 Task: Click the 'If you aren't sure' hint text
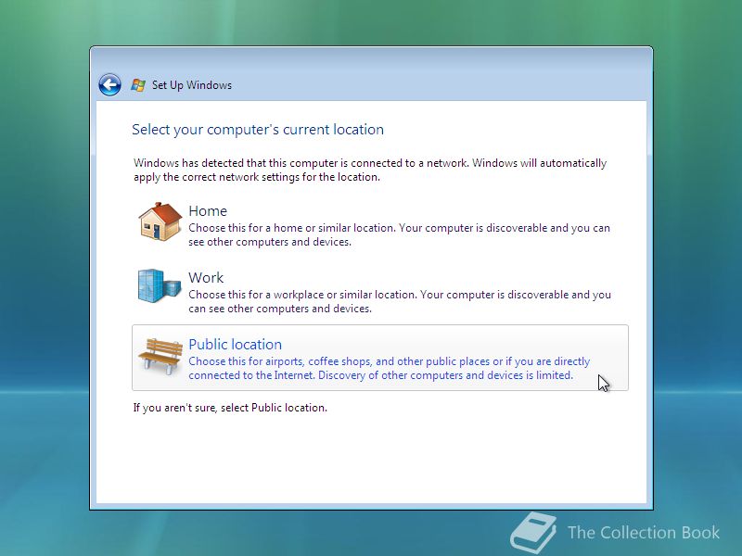click(x=230, y=408)
